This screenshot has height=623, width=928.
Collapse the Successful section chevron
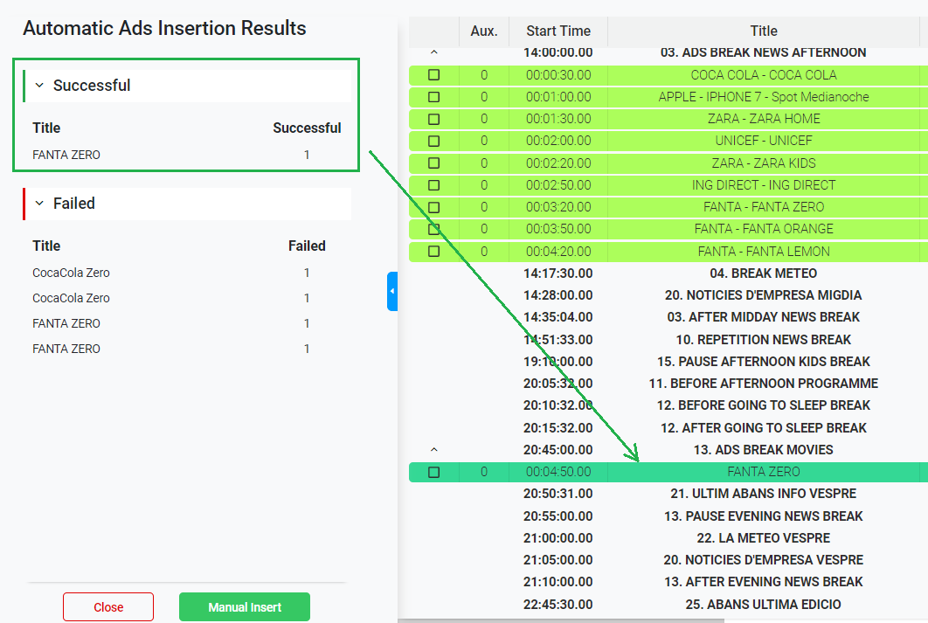tap(39, 86)
